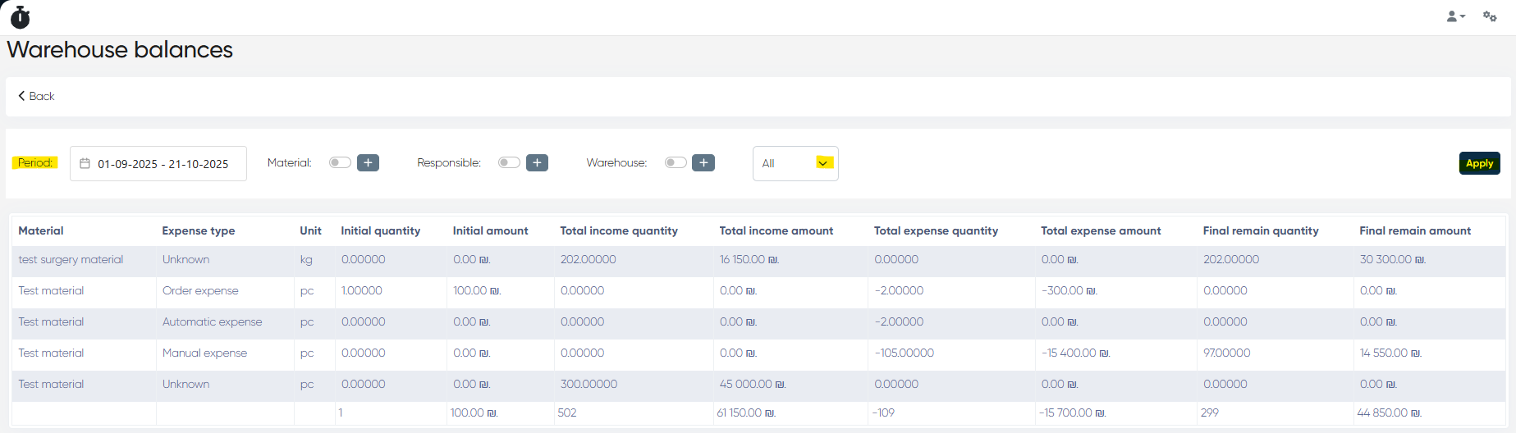Enable the Warehouse filter switch
This screenshot has height=433, width=1516.
pyautogui.click(x=676, y=162)
